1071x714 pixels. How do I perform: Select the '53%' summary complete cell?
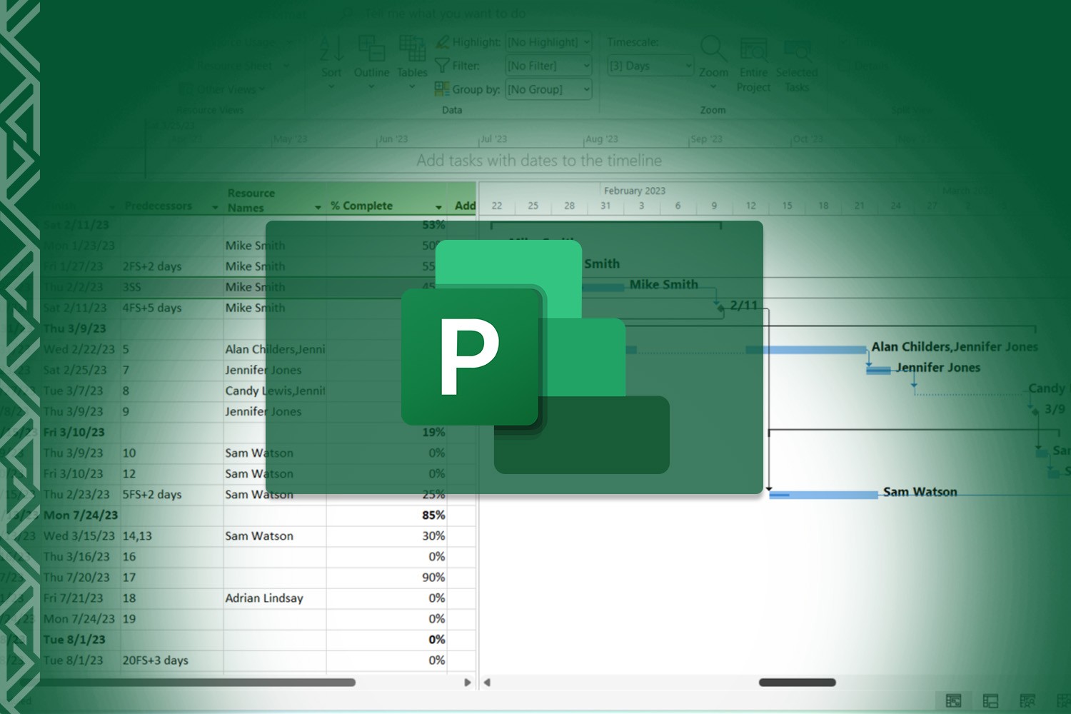pos(386,225)
